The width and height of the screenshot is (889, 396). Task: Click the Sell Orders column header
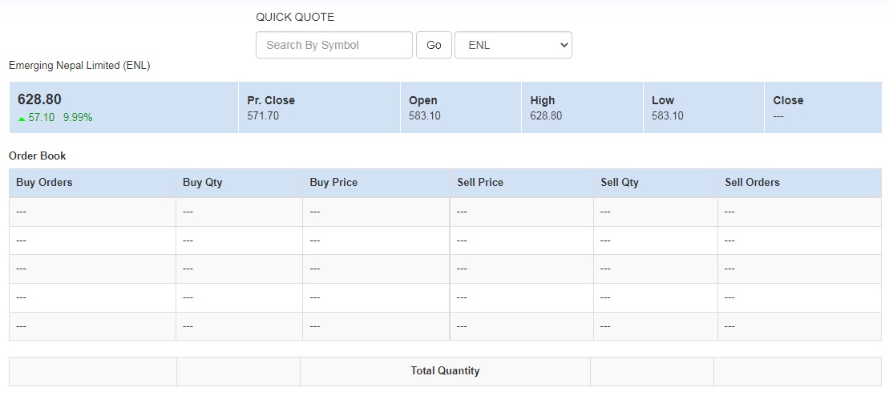point(752,183)
